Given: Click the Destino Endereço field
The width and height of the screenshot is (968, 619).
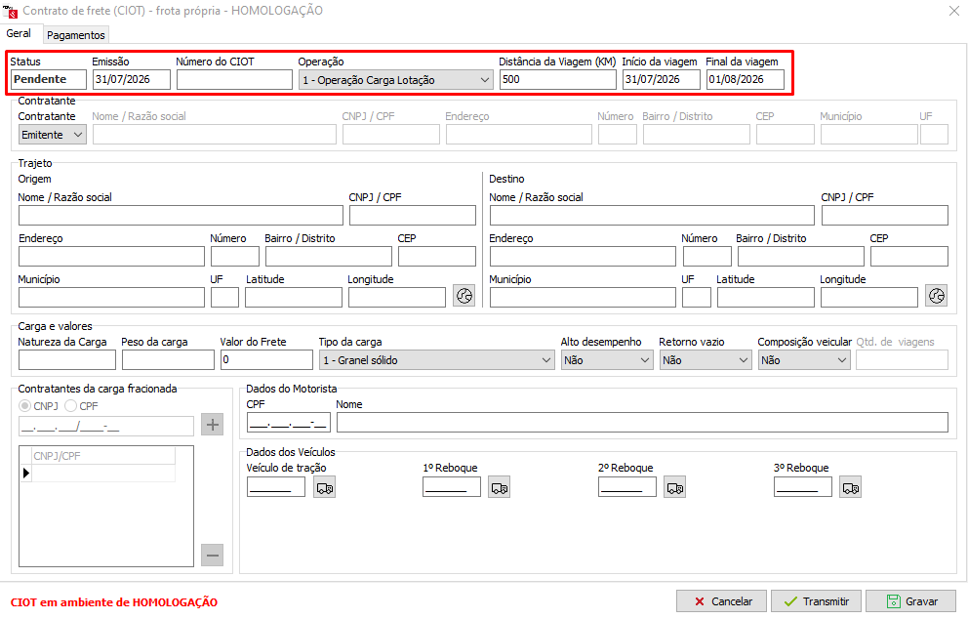Looking at the screenshot, I should [583, 257].
